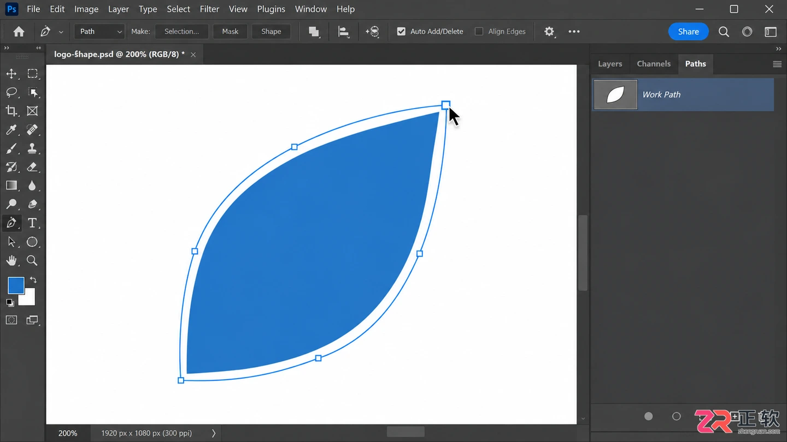Select the Dodge tool

click(x=11, y=204)
